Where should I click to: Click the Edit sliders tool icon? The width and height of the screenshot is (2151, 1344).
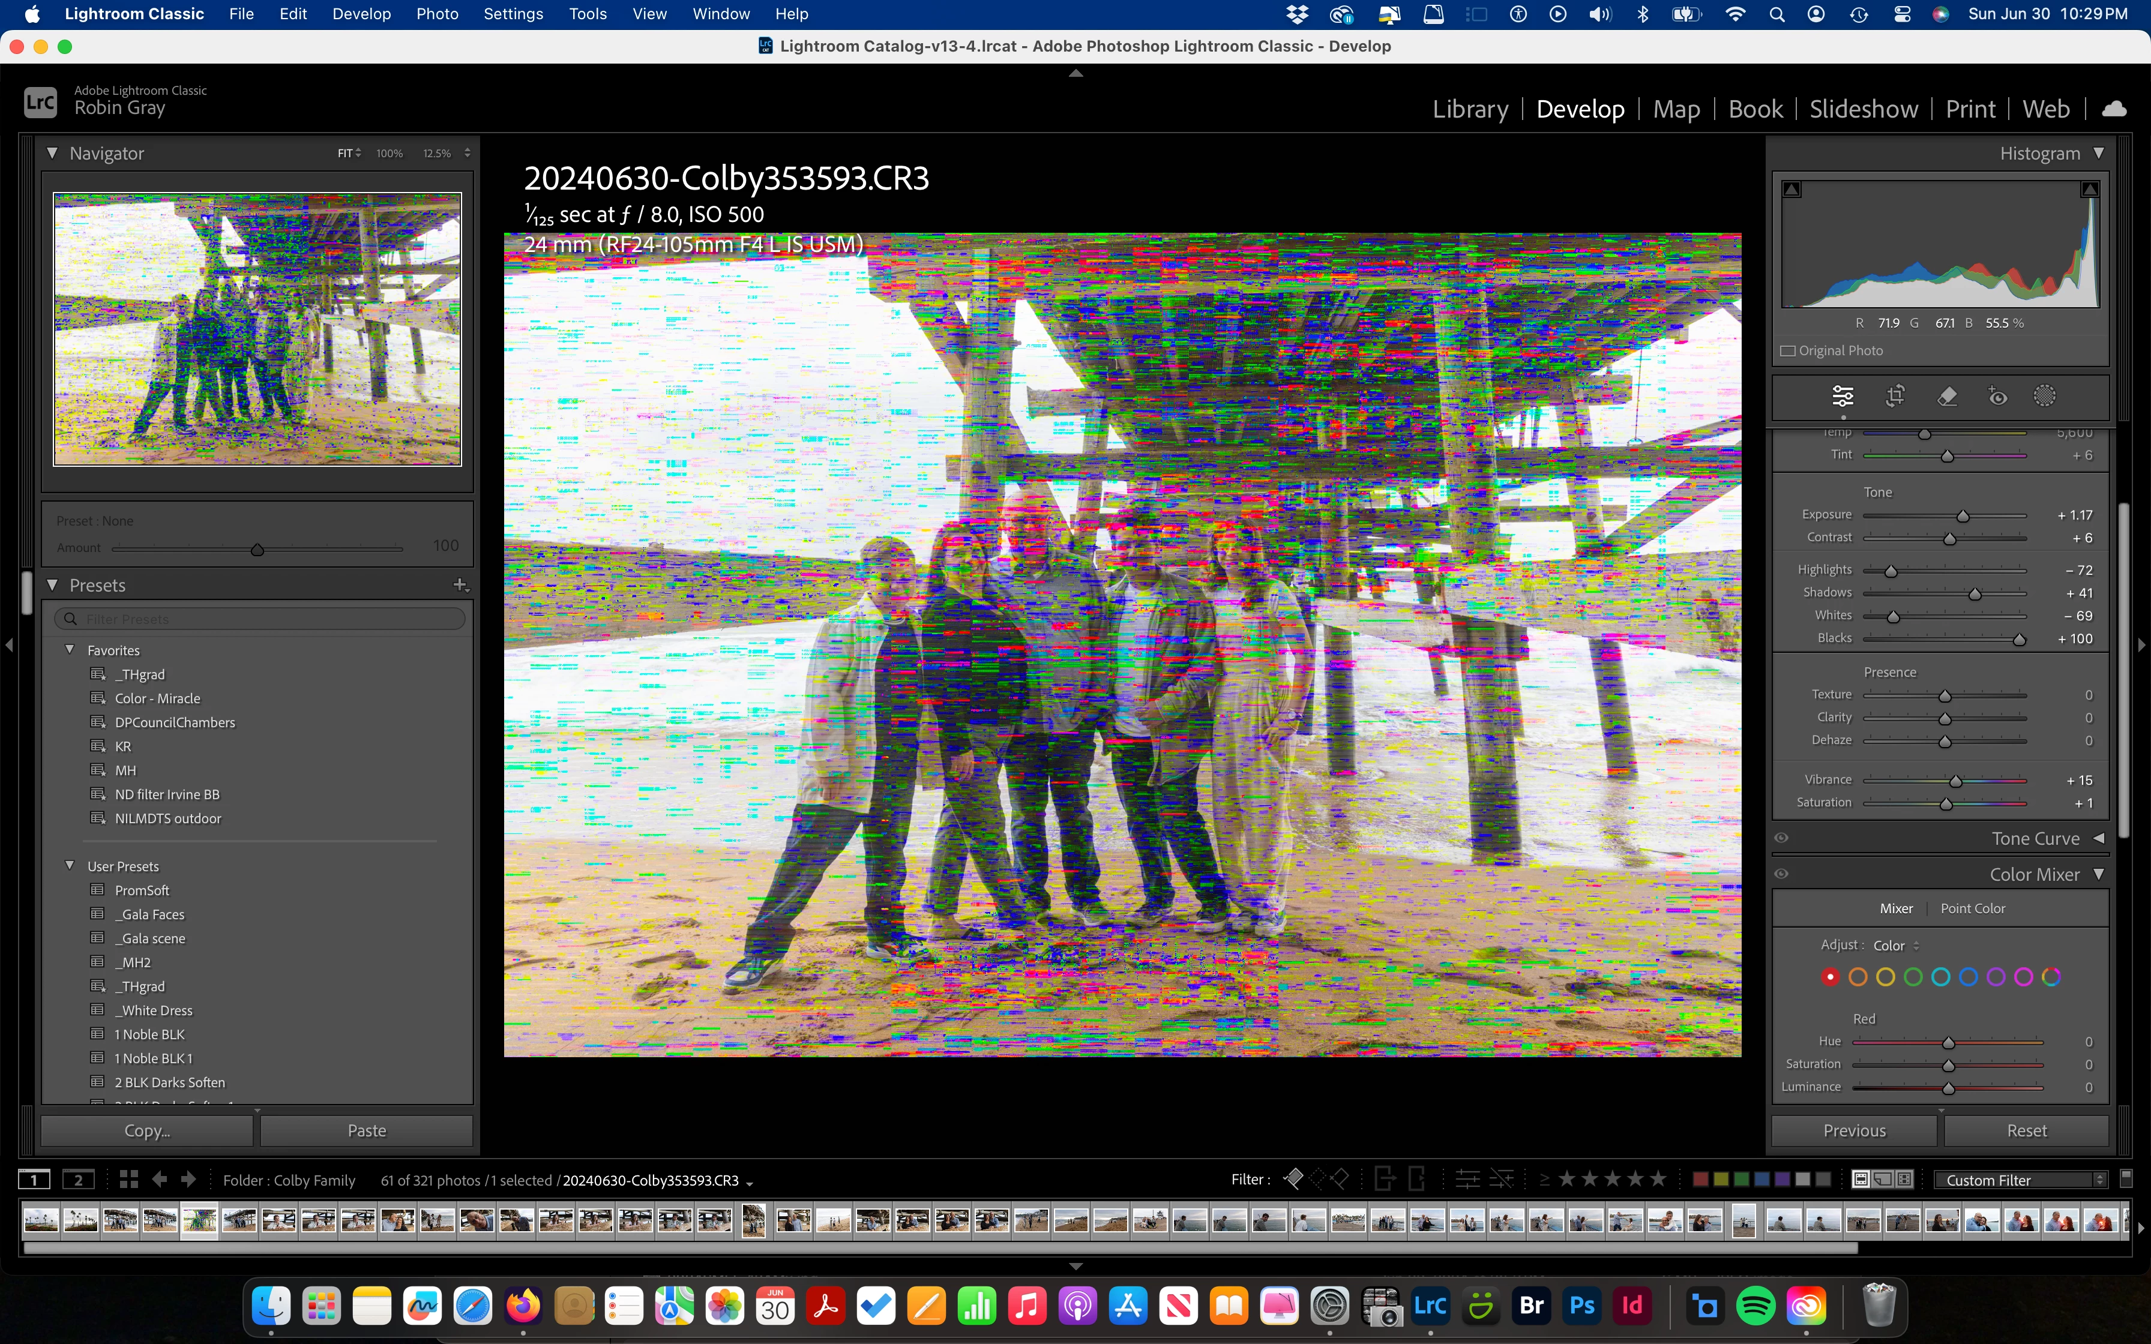coord(1843,397)
